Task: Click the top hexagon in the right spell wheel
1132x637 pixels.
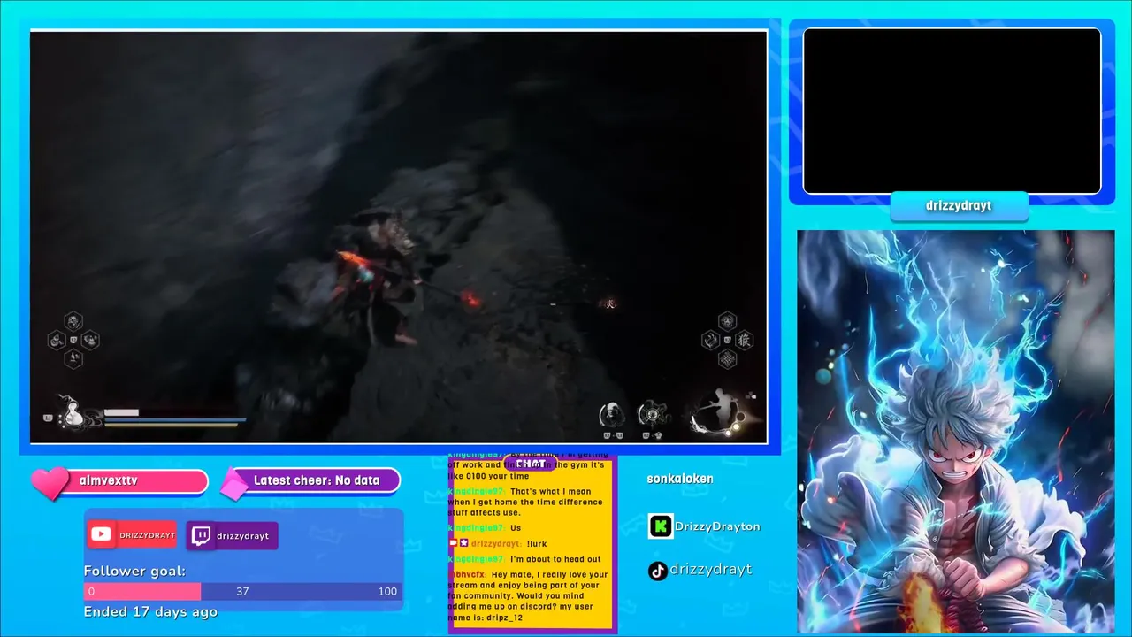Action: (x=727, y=320)
